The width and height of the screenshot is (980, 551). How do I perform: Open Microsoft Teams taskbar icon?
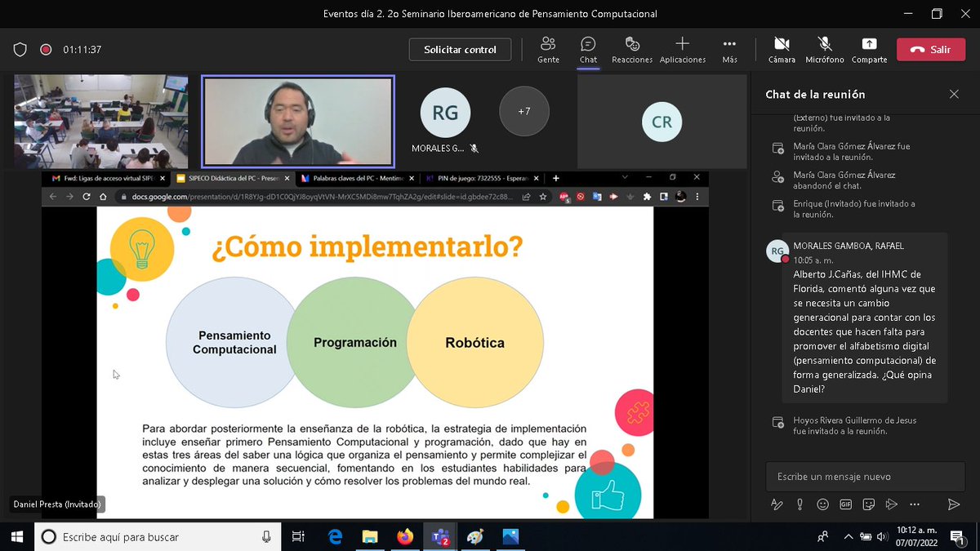[x=440, y=536]
